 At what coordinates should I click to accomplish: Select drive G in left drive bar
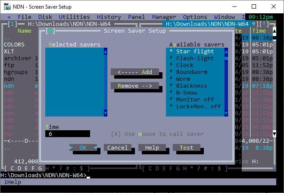40,168
